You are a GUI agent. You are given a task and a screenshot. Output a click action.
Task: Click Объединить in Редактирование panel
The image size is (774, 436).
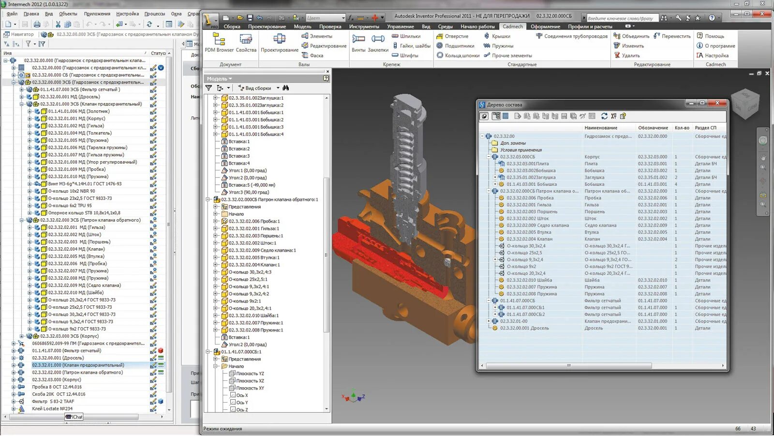point(631,36)
